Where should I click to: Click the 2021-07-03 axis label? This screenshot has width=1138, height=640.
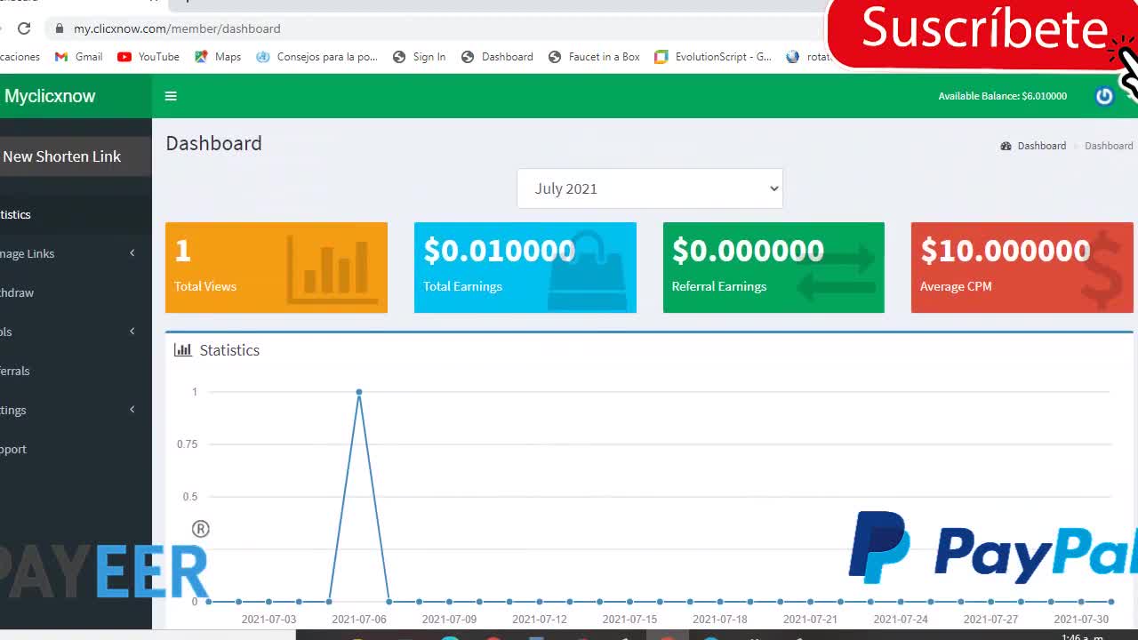(x=268, y=619)
